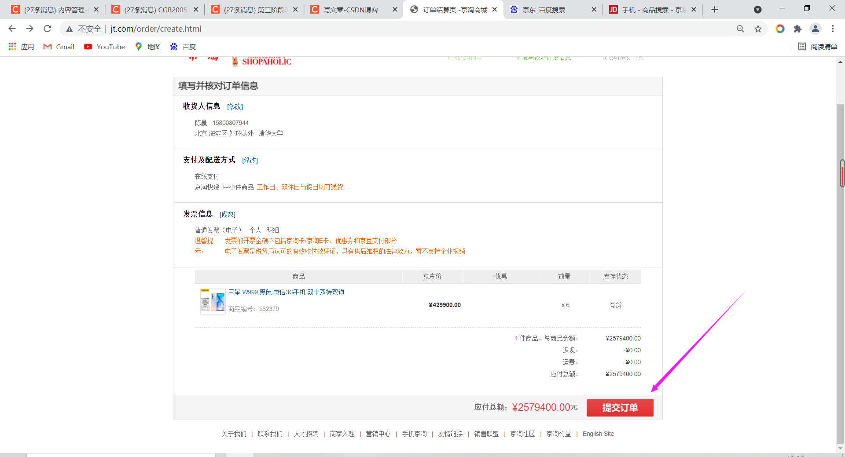This screenshot has height=457, width=845.
Task: Open the 友情链接 footer link
Action: click(450, 434)
